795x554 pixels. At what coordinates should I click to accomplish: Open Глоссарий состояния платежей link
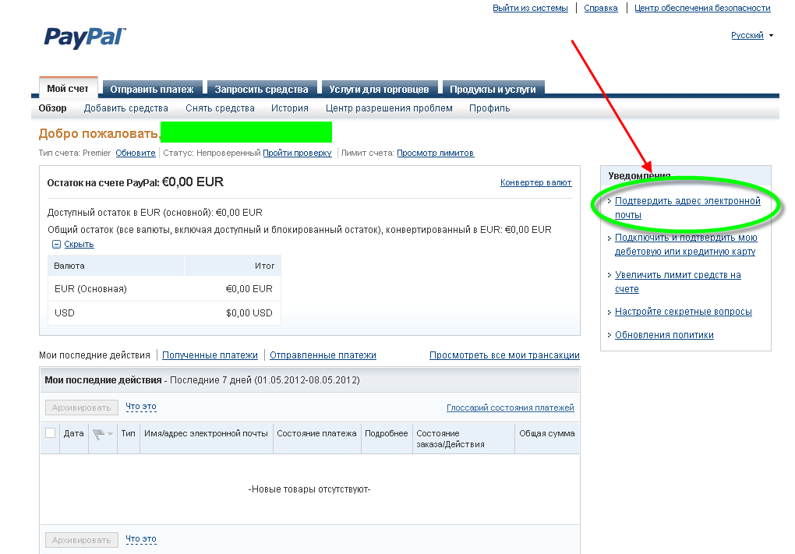(x=511, y=408)
